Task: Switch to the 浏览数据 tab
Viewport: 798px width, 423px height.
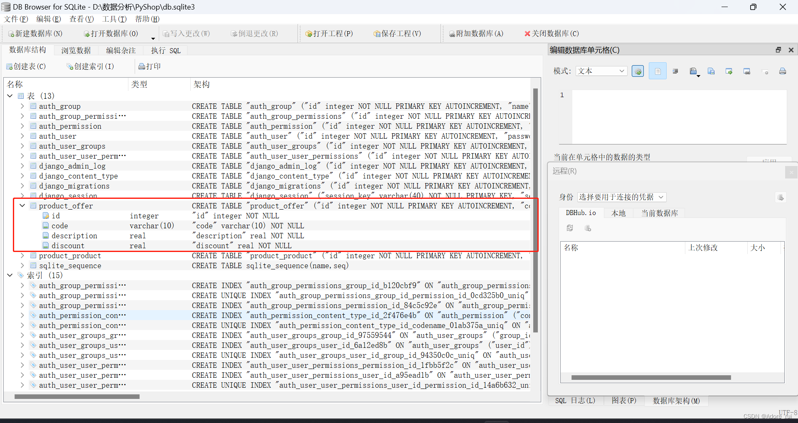Action: [x=76, y=50]
